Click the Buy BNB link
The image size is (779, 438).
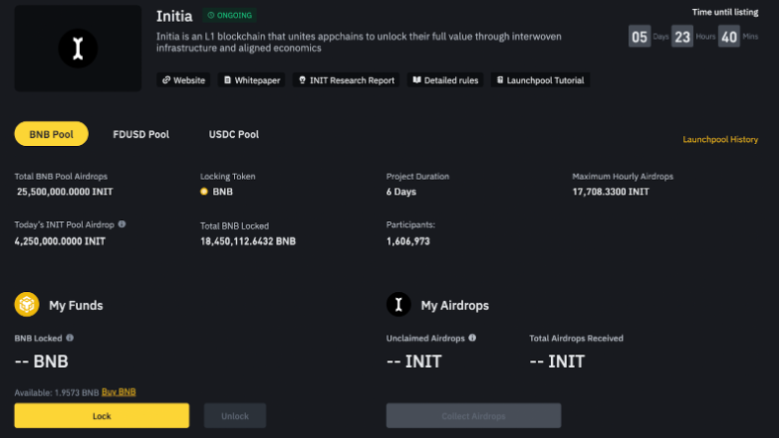coord(118,393)
